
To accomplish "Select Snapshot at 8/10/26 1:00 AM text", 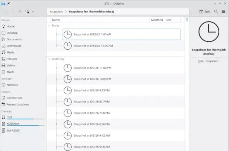I will (93, 35).
